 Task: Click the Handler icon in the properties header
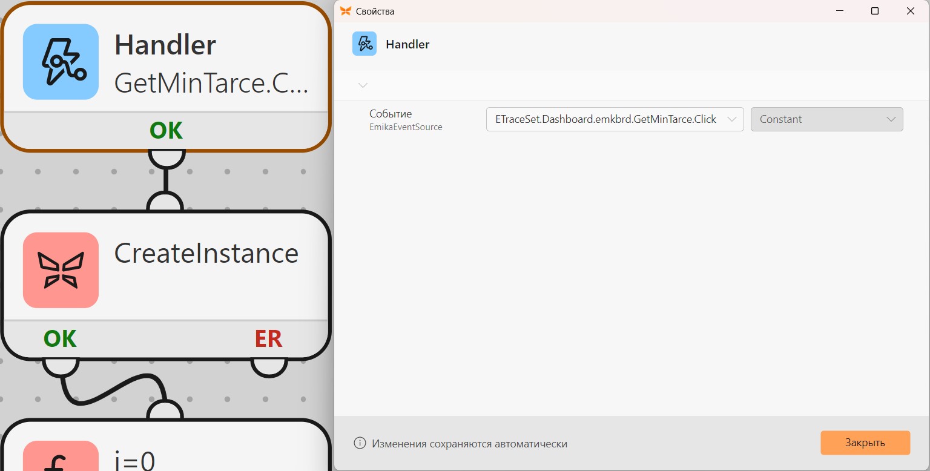[x=364, y=44]
